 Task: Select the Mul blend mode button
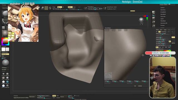tap(160, 47)
